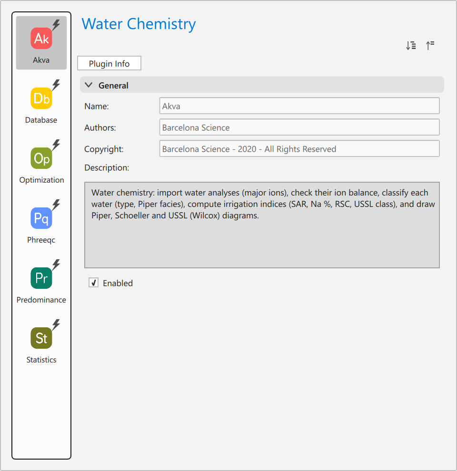
Task: Click the Statistics label text
Action: pos(41,360)
